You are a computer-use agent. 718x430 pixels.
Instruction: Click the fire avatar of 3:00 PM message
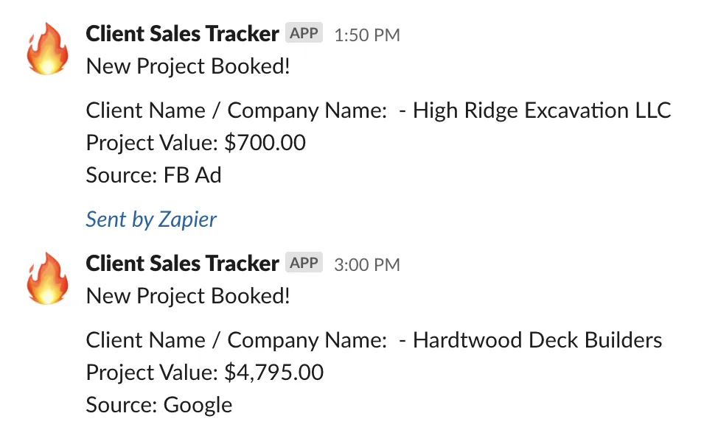tap(48, 278)
